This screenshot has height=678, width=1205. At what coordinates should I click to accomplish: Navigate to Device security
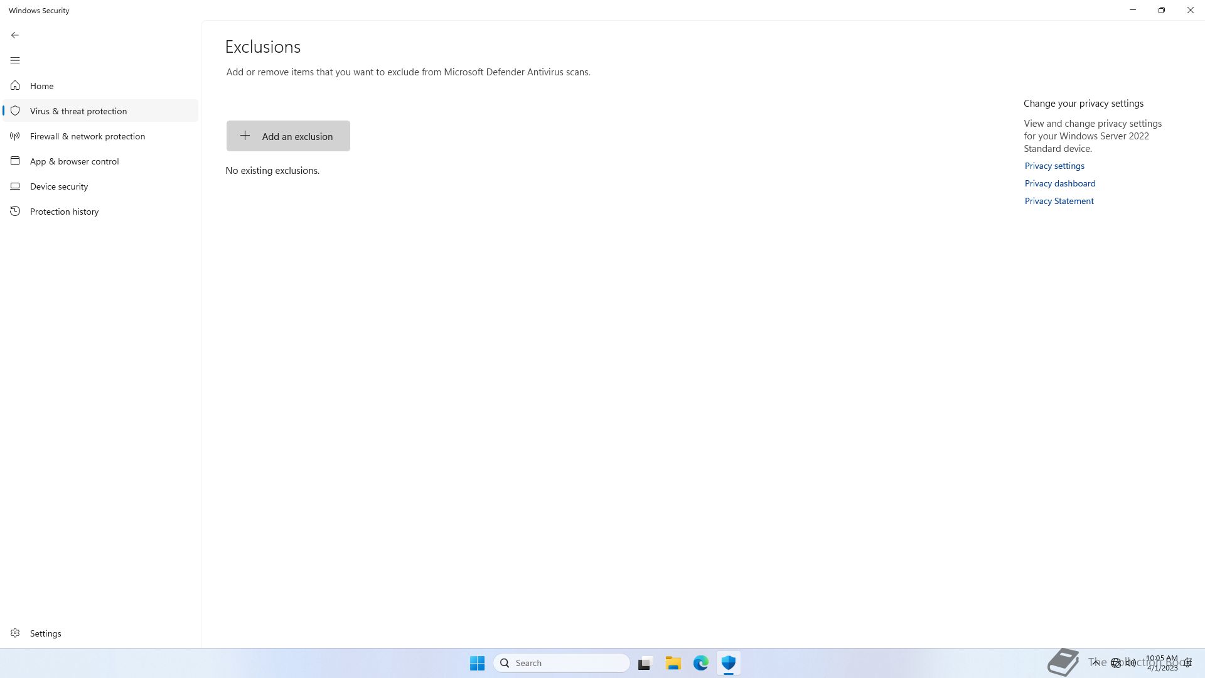100,186
